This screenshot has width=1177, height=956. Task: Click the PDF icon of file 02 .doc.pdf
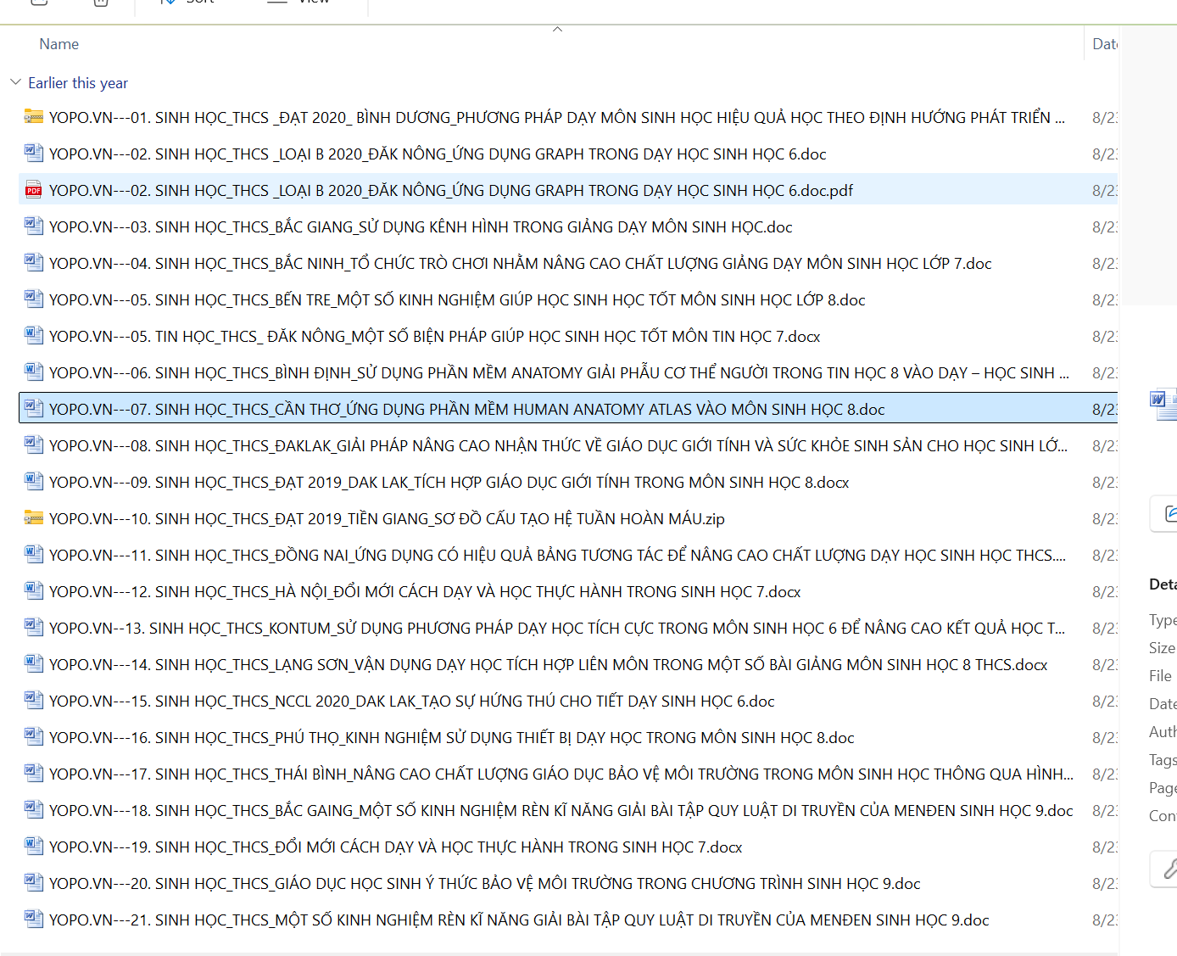pyautogui.click(x=34, y=190)
